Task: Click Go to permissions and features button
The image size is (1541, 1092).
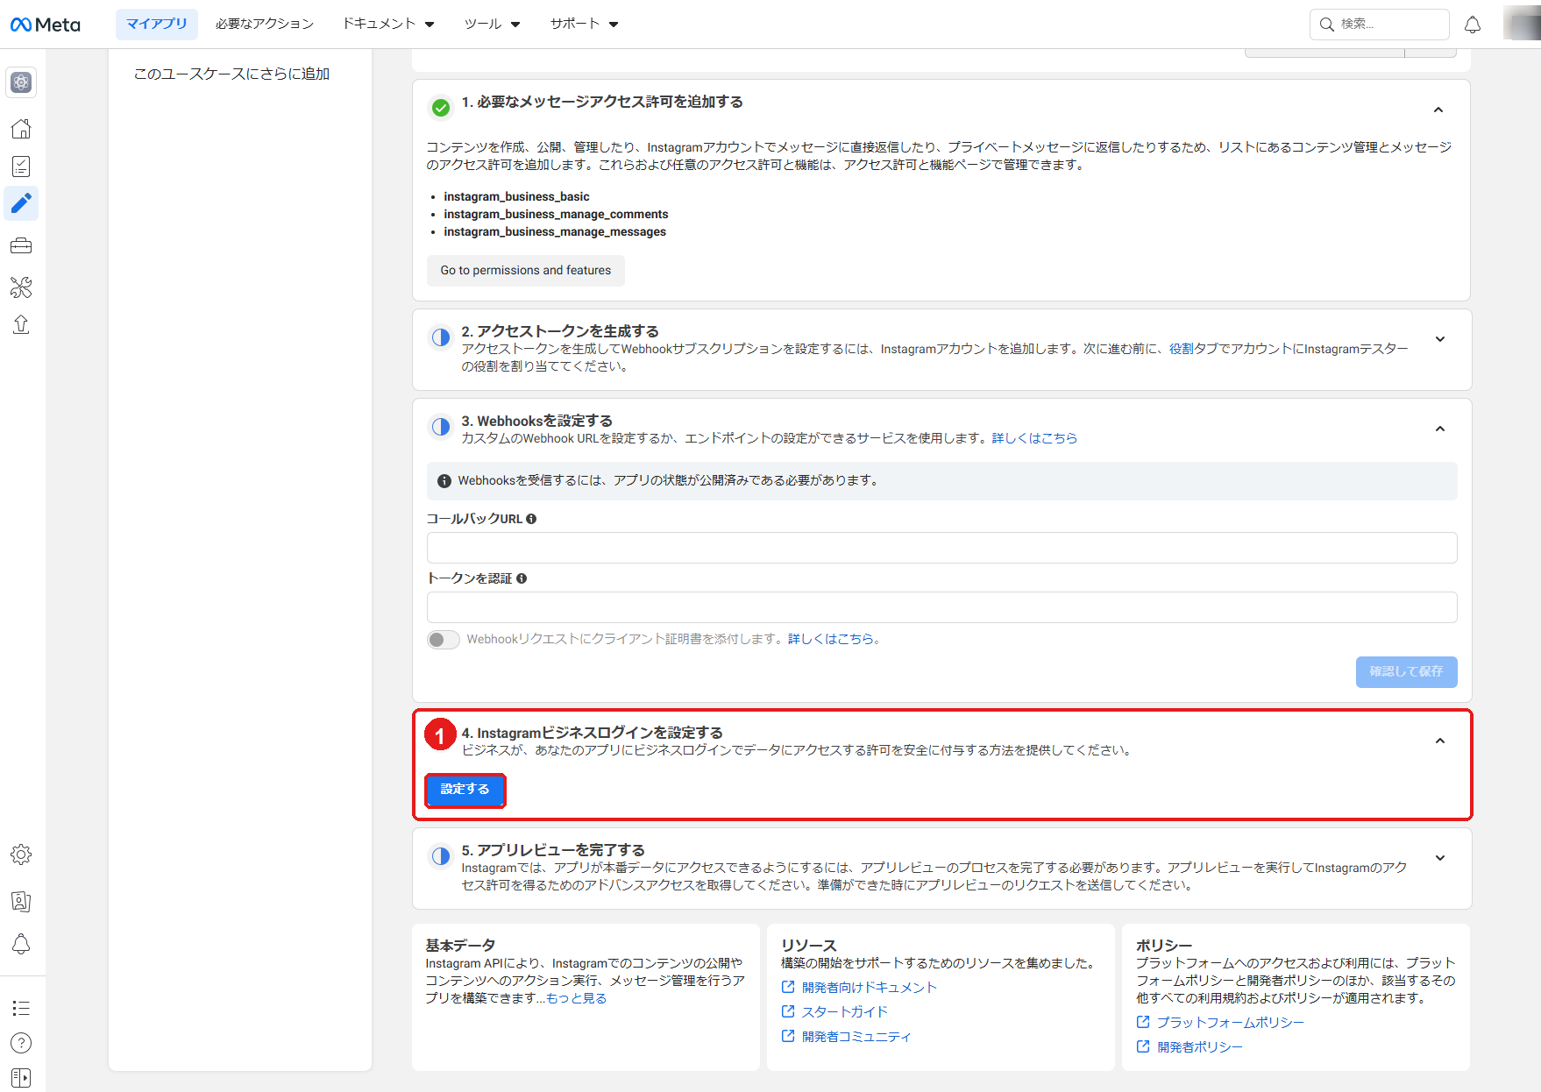Action: 526,271
